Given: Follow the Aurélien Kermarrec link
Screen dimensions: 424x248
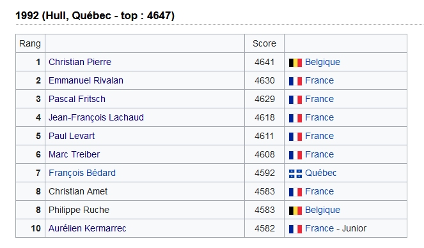Looking at the screenshot, I should click(x=87, y=228).
